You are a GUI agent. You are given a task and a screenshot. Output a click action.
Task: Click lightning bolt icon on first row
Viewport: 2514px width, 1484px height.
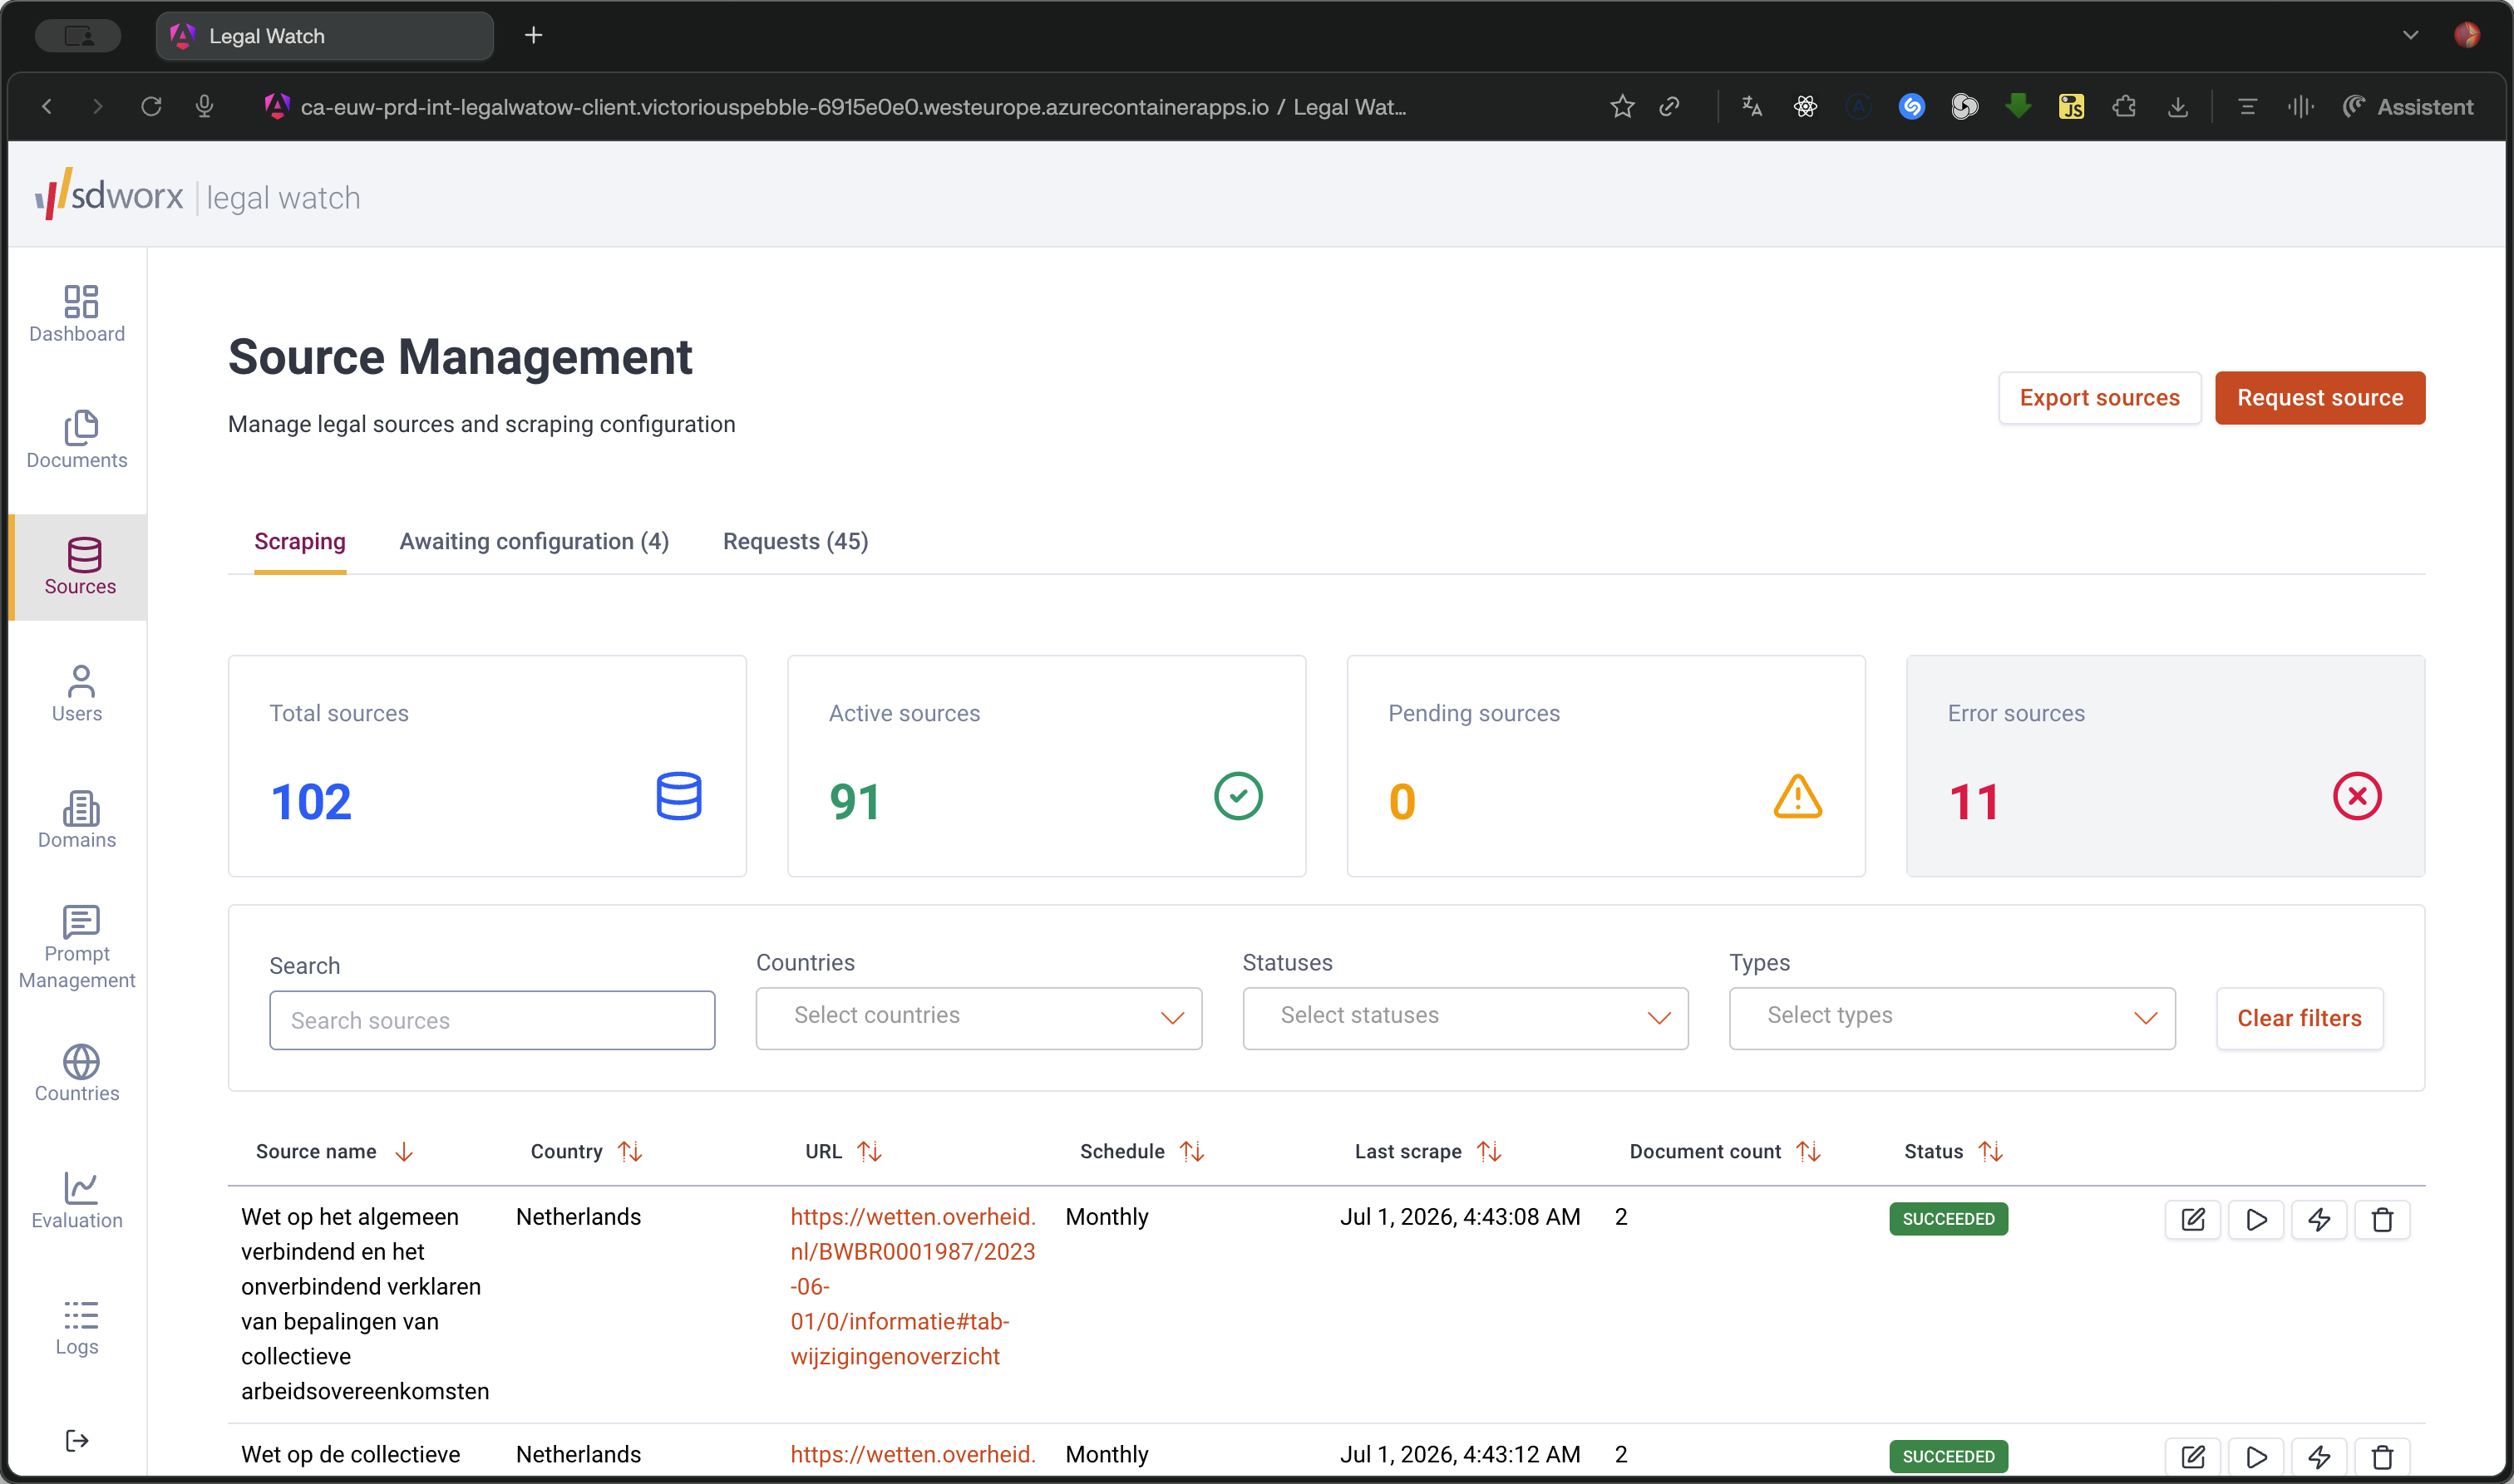point(2319,1219)
